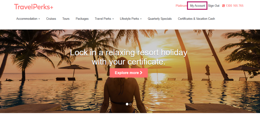Screen dimensions: 260x117
Task: Click the Explore more button
Action: pos(129,73)
